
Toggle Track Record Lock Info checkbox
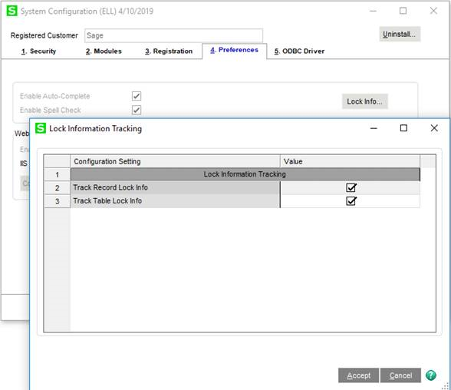[x=351, y=187]
